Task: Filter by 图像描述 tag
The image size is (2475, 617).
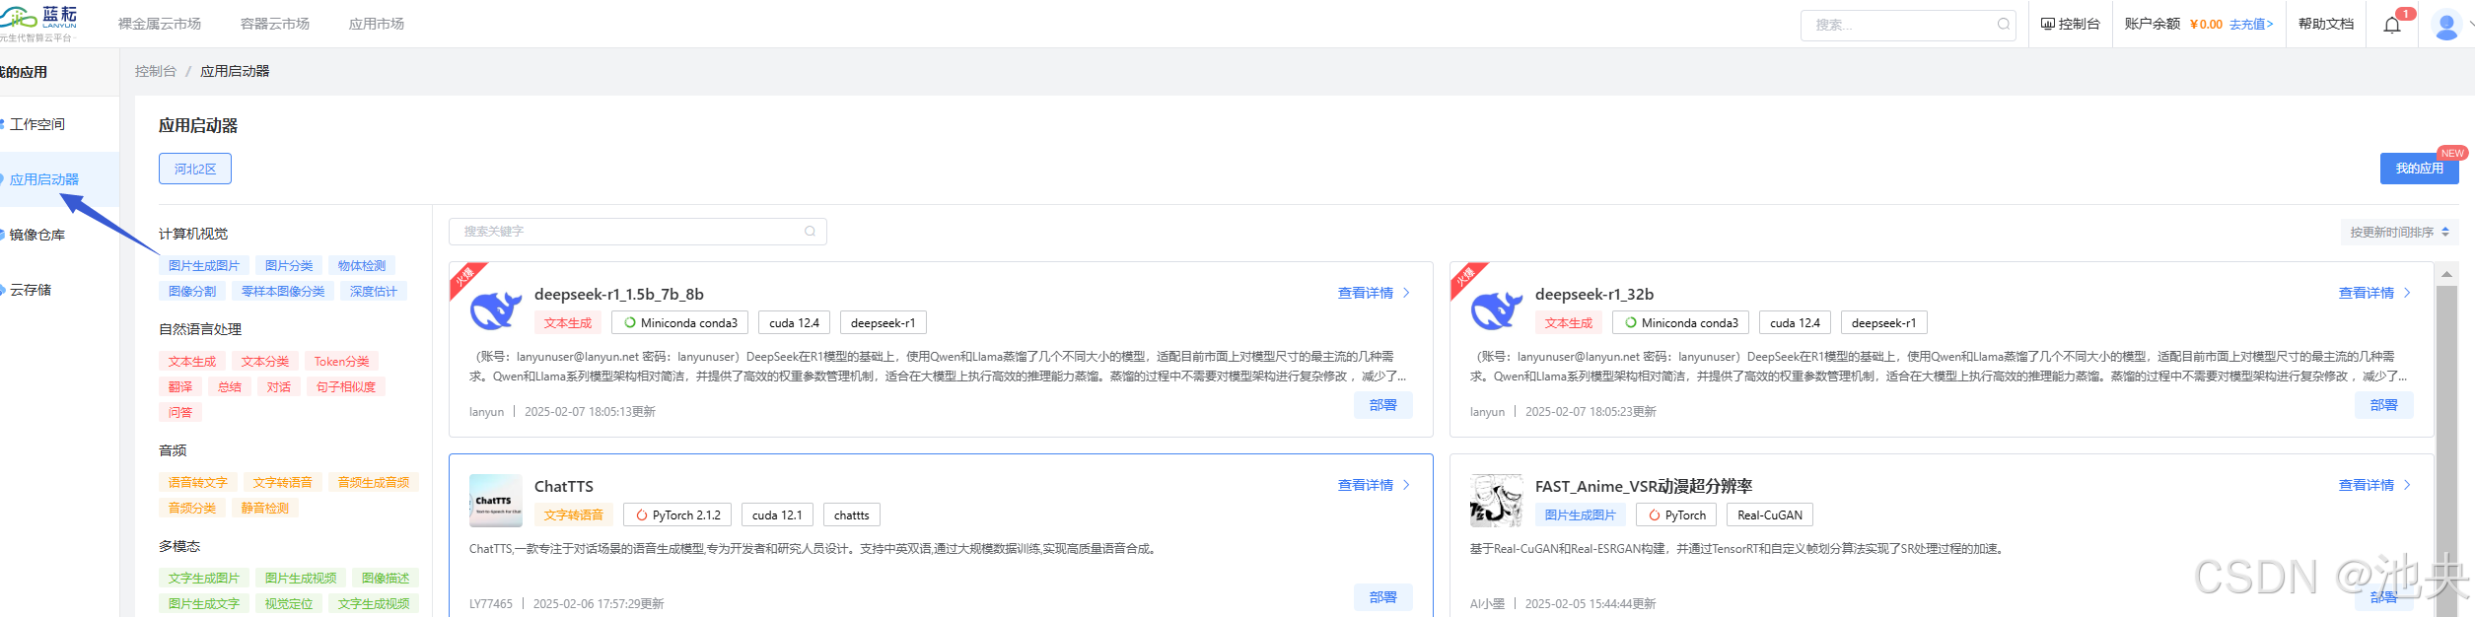Action: [x=386, y=579]
